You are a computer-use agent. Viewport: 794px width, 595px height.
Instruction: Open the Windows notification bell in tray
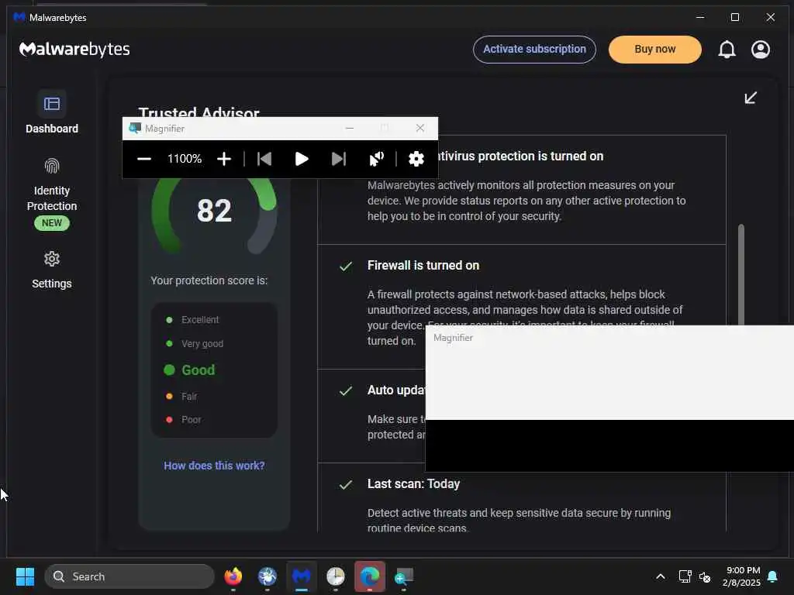[x=773, y=576]
